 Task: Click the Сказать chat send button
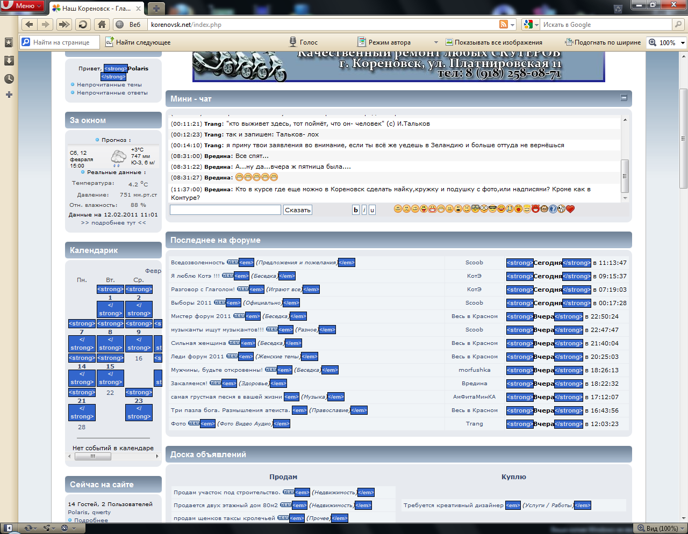point(298,210)
